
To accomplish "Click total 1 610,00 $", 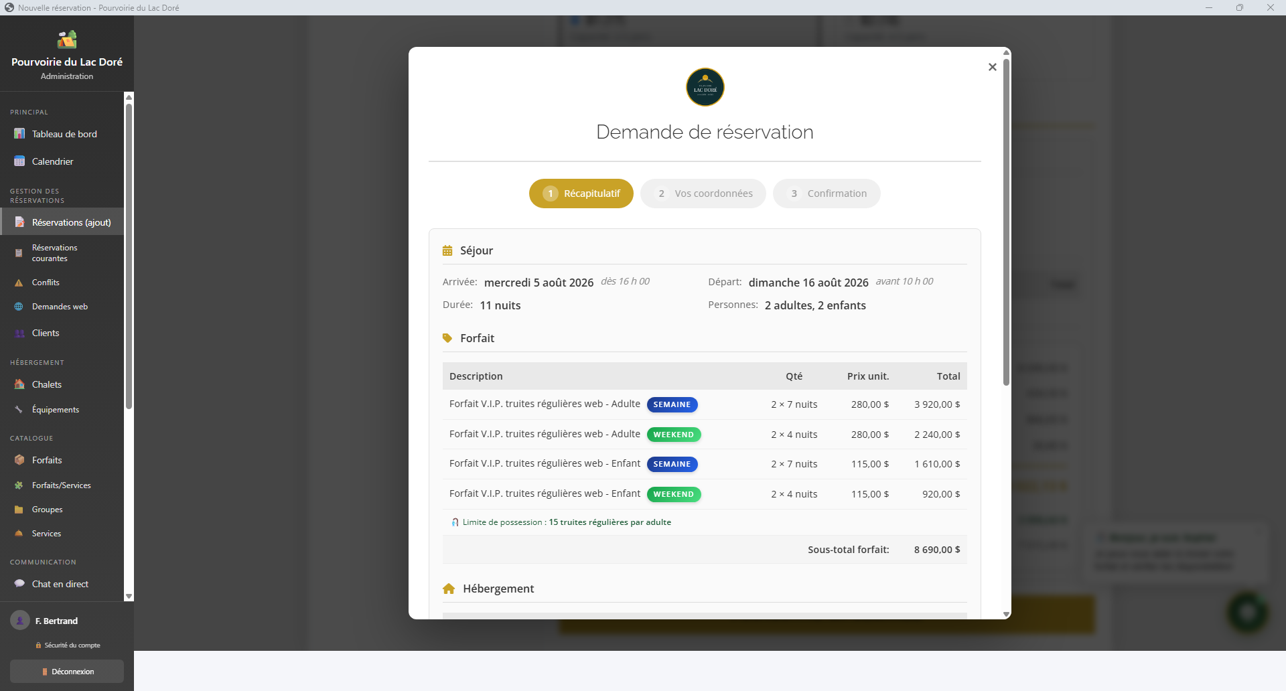I will (x=937, y=464).
